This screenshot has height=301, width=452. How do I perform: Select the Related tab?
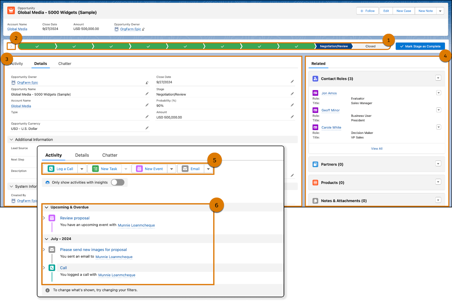coord(318,64)
